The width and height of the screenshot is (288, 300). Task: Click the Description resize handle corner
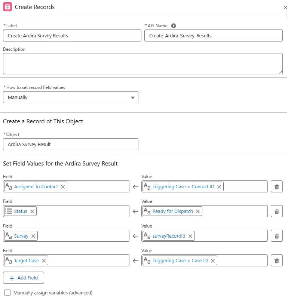pyautogui.click(x=281, y=72)
